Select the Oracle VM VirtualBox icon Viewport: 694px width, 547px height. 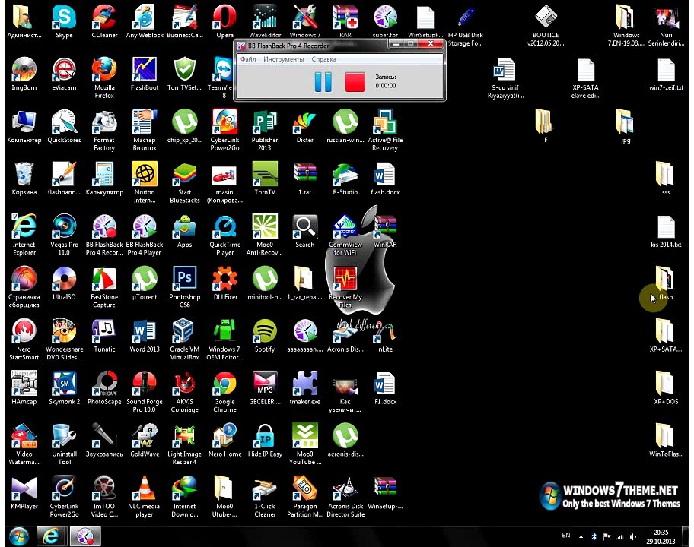(x=185, y=340)
